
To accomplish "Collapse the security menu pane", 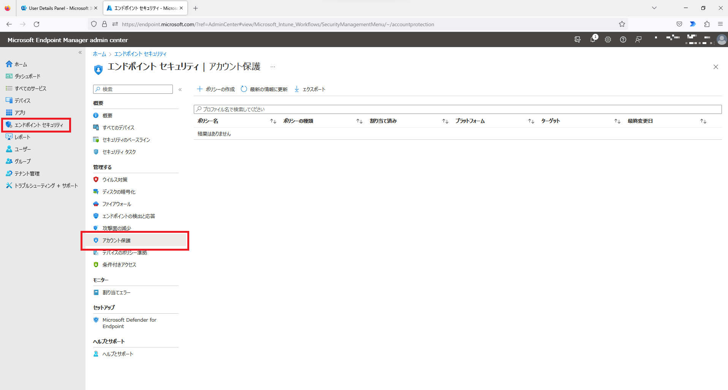I will [180, 90].
